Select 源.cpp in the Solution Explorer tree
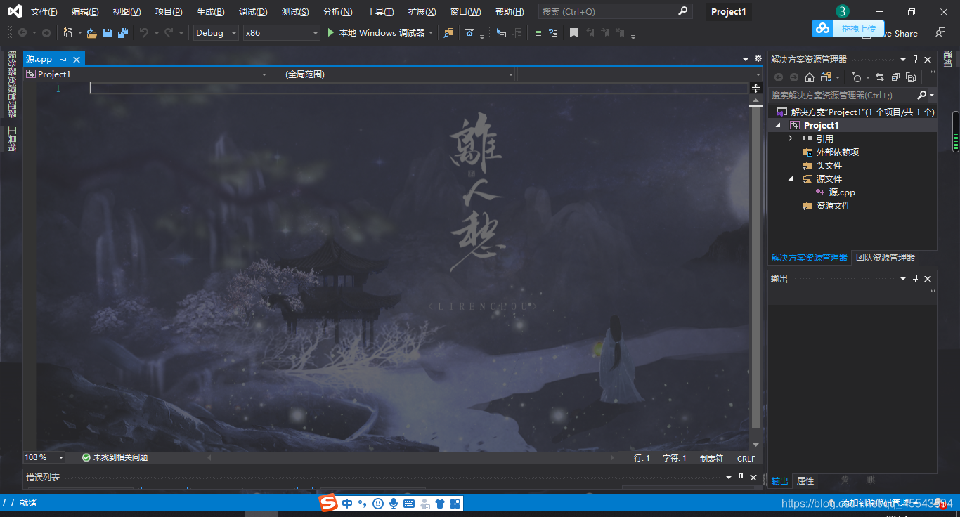 pyautogui.click(x=842, y=192)
